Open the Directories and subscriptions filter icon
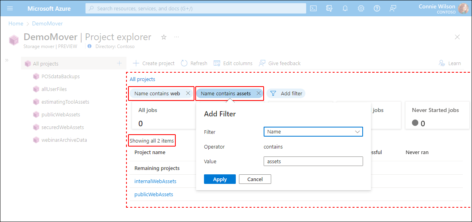 click(x=329, y=8)
